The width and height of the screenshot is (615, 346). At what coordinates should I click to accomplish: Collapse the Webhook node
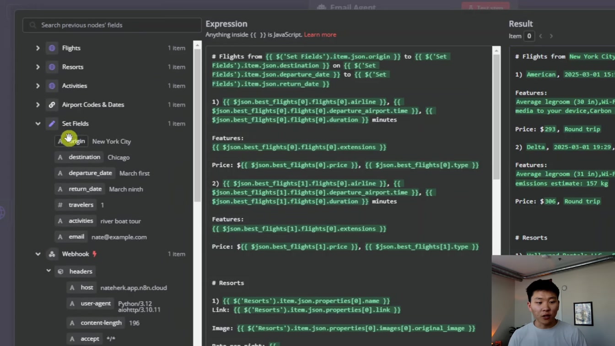(38, 254)
